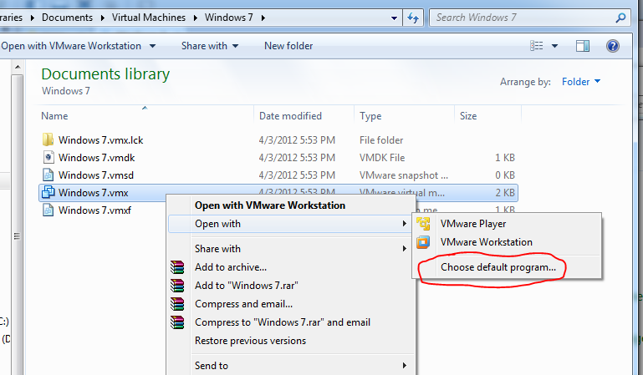Expand breadcrumb arrow after Windows 7
The height and width of the screenshot is (375, 643).
[263, 18]
